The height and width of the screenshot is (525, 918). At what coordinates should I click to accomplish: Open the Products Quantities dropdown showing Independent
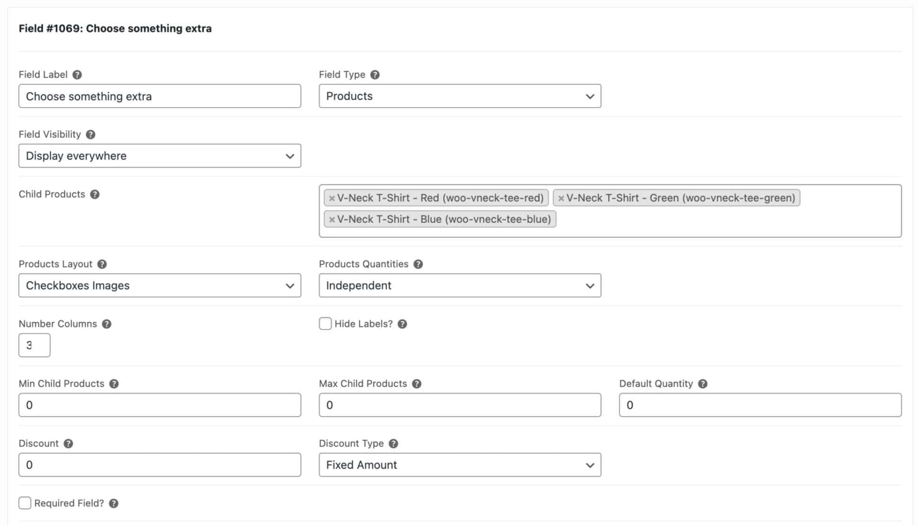pyautogui.click(x=460, y=285)
